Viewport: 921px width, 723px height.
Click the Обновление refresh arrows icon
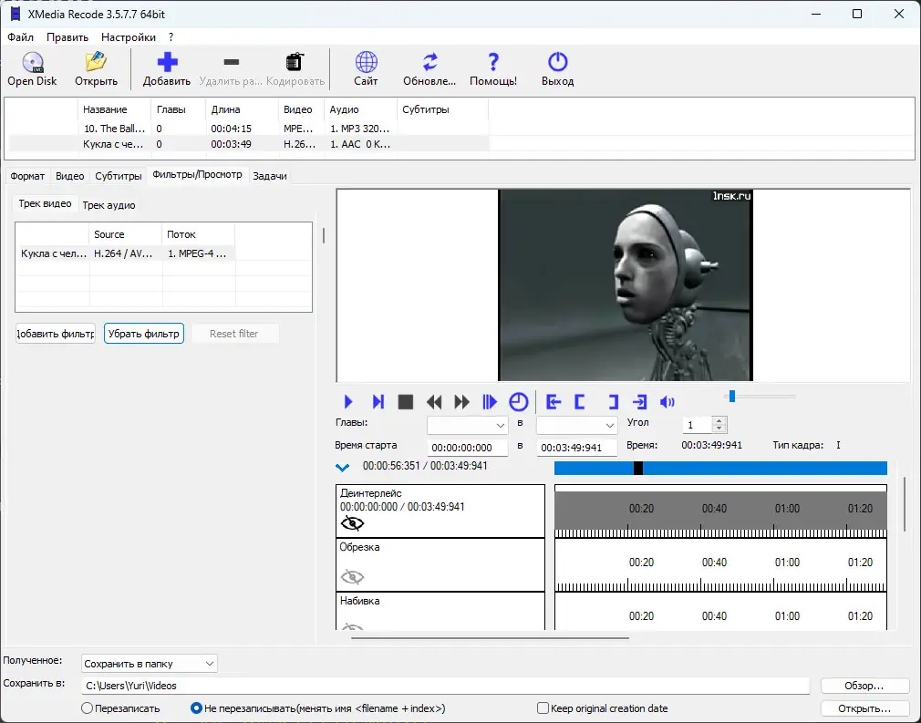[x=429, y=63]
